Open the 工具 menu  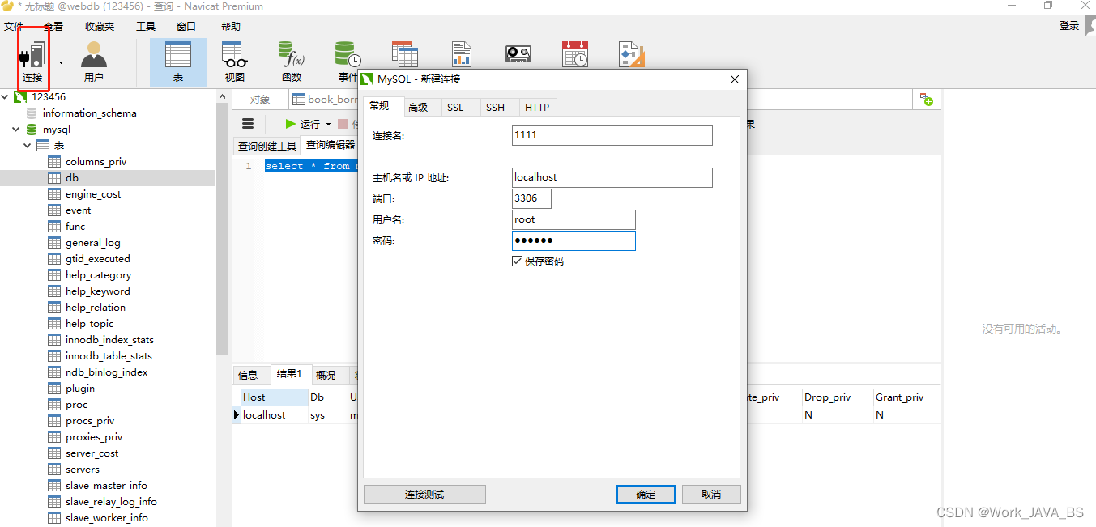[146, 27]
